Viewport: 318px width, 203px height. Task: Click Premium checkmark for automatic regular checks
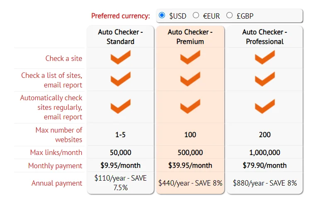tap(190, 106)
